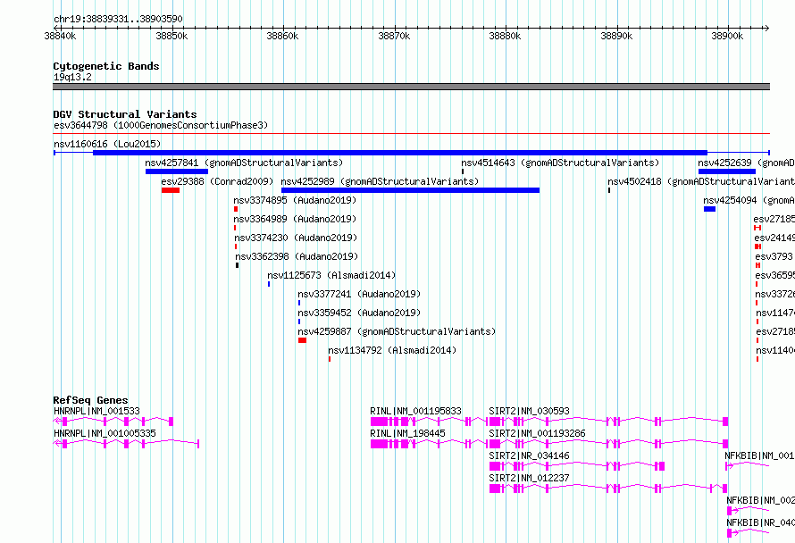Screen dimensions: 795x543
Task: Click the chr19:38839331..38903590 position label
Action: 118,19
